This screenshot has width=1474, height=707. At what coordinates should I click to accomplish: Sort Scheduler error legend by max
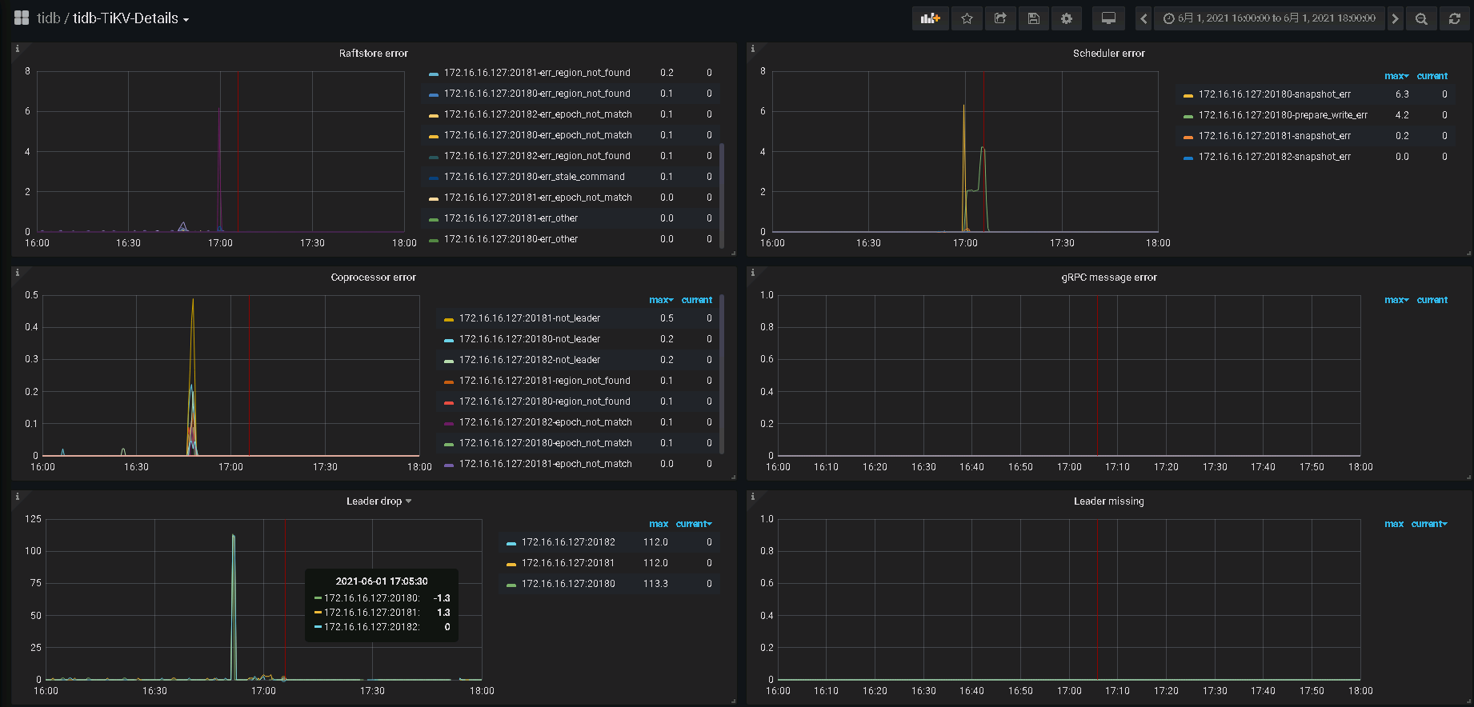point(1396,76)
